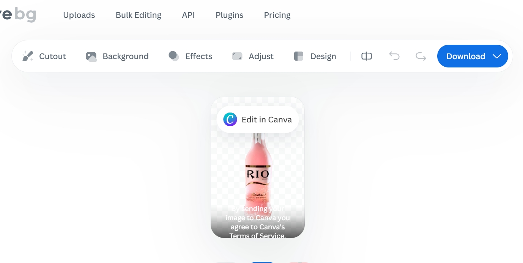Undo the last edit
Viewport: 523px width, 263px height.
point(394,56)
